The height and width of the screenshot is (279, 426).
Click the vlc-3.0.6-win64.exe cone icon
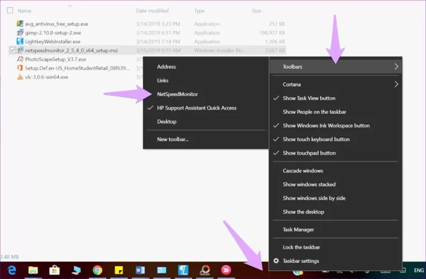click(x=20, y=77)
